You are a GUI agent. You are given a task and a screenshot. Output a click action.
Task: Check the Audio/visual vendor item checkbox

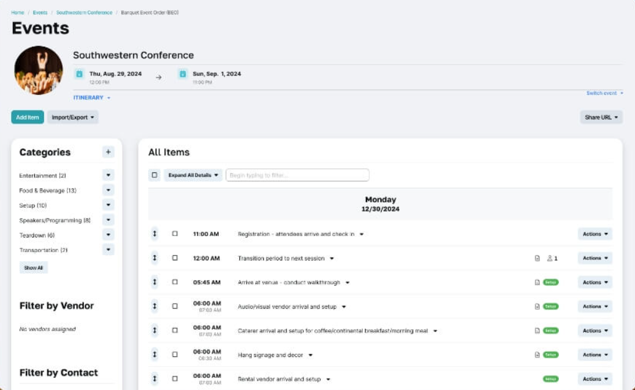point(175,306)
